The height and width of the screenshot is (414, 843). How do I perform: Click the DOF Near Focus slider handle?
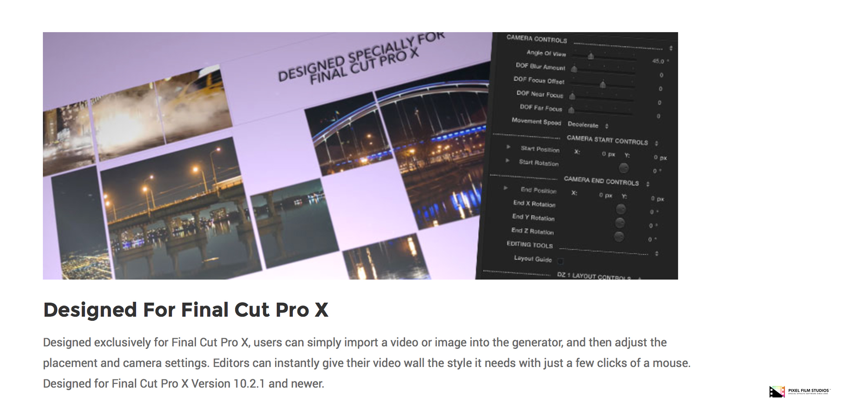tap(572, 96)
